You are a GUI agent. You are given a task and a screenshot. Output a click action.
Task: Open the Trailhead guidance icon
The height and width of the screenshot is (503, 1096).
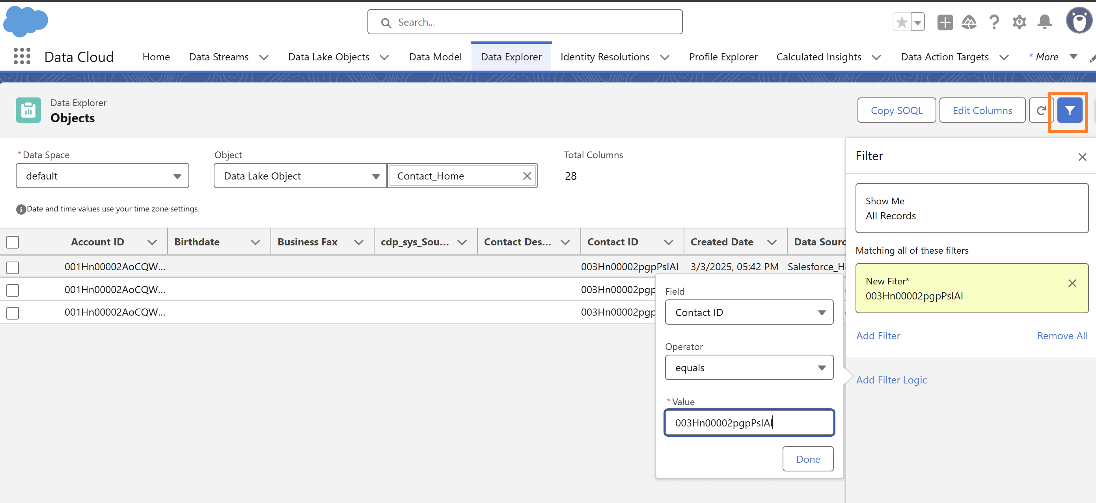(x=969, y=22)
